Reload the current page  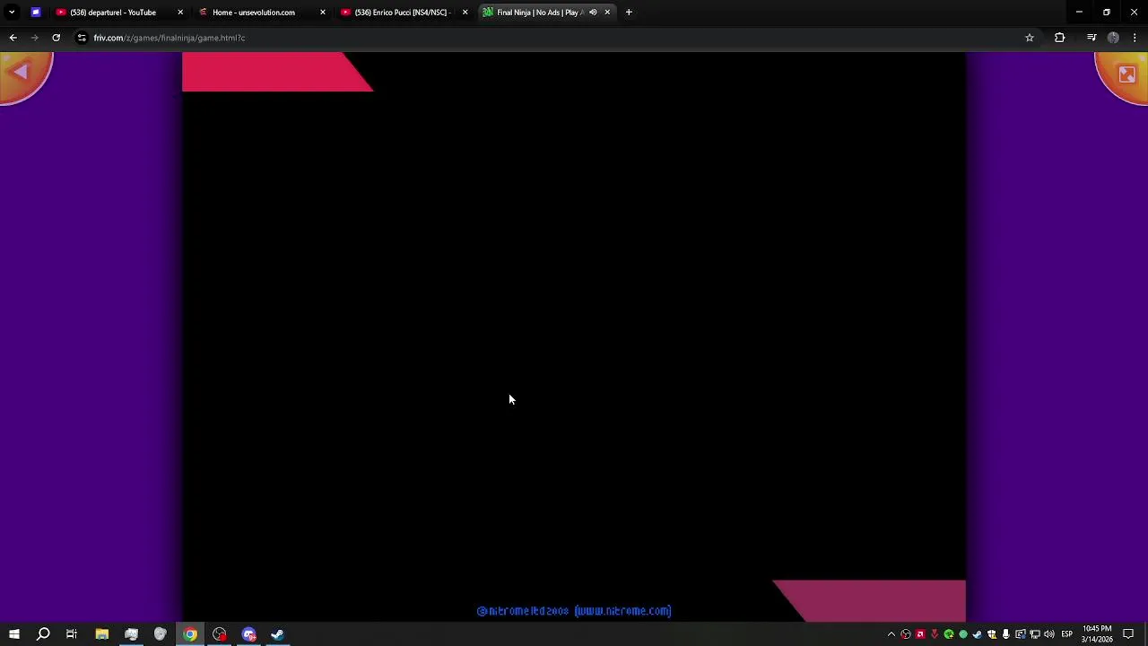click(x=56, y=38)
